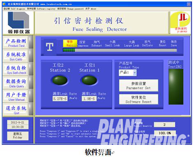The height and width of the screenshot is (157, 193).
Task: Open the Product Test section
Action: point(16,43)
